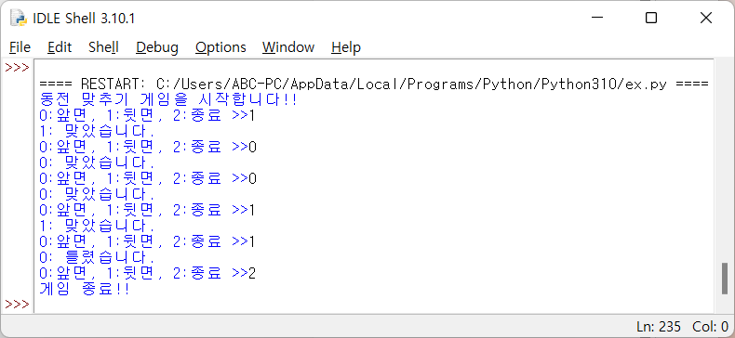Click the vertical scrollbar thumb in the shell
Viewport: 735px width, 338px height.
point(725,278)
